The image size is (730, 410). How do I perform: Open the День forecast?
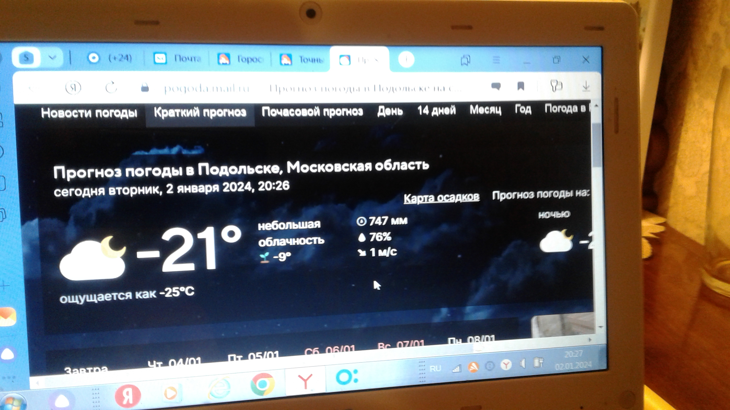pos(390,110)
